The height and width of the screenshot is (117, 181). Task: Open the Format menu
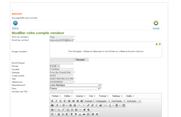click(x=104, y=96)
